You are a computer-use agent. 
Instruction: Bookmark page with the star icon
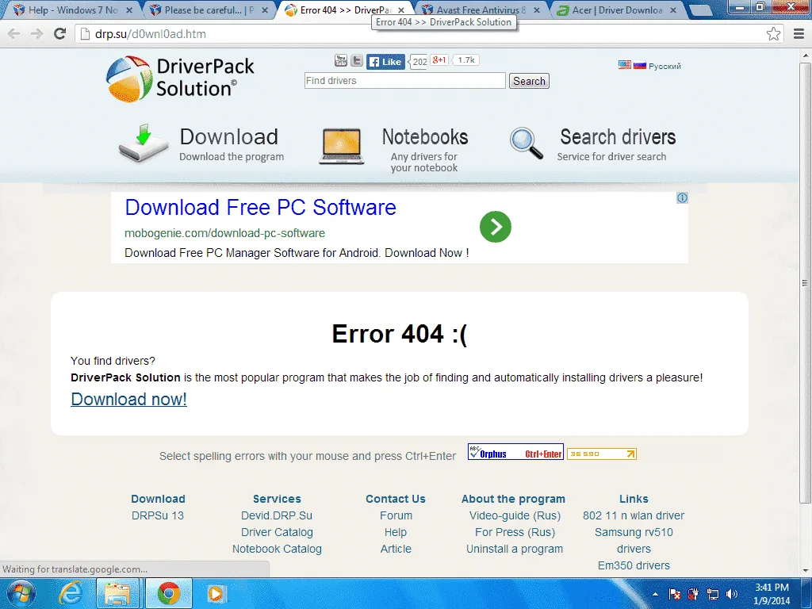[773, 34]
